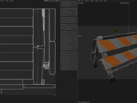Stop Interactive Mapping
137x103 pixels.
69,22
